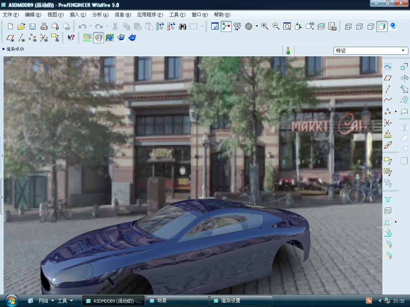Click the Print icon
This screenshot has width=410, height=307.
[x=44, y=26]
